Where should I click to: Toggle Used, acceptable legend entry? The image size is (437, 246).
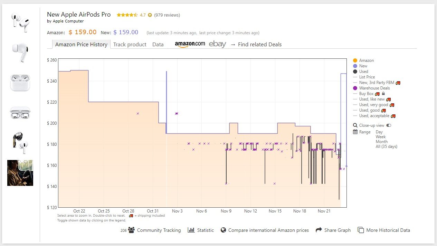(374, 116)
